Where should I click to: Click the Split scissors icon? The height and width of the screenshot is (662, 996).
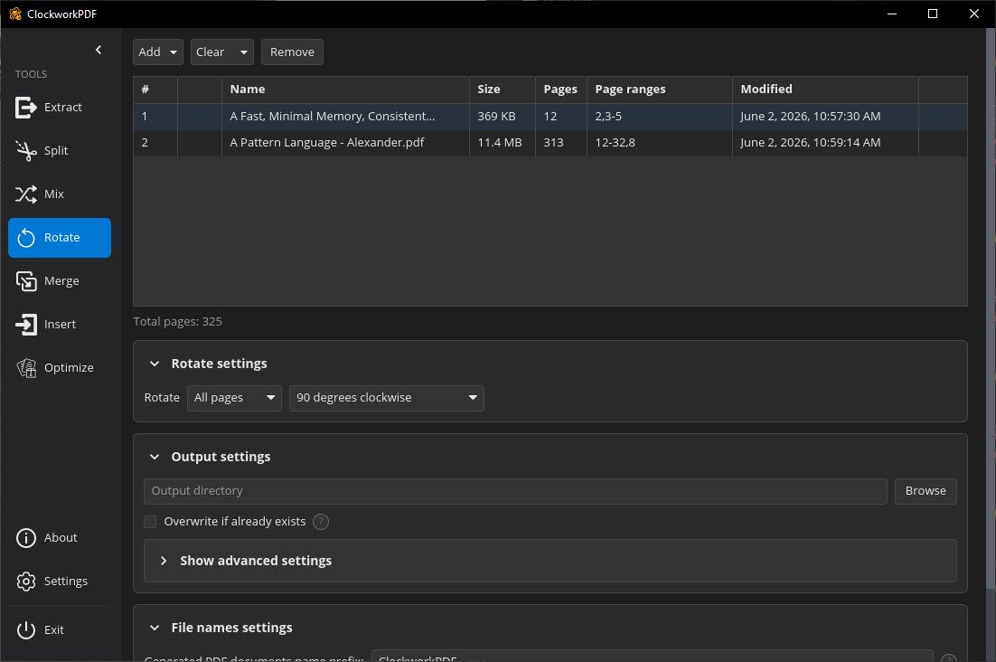[x=26, y=150]
